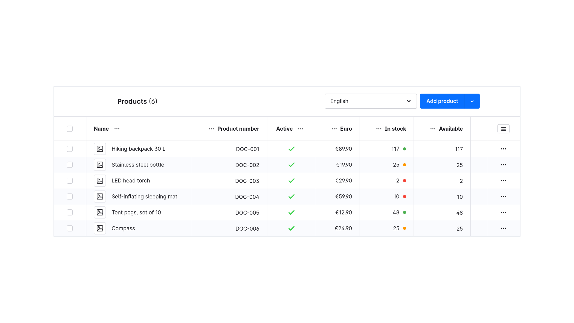Click image placeholder of Compass
Viewport: 574px width, 323px height.
tap(100, 228)
